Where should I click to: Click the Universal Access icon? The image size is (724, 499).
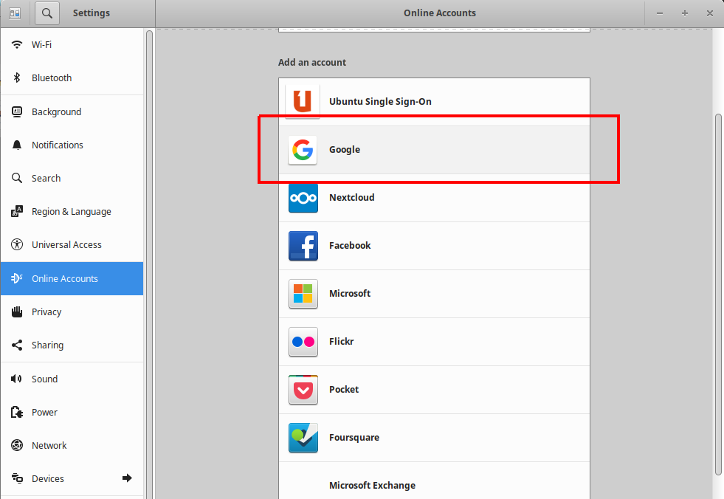point(17,245)
